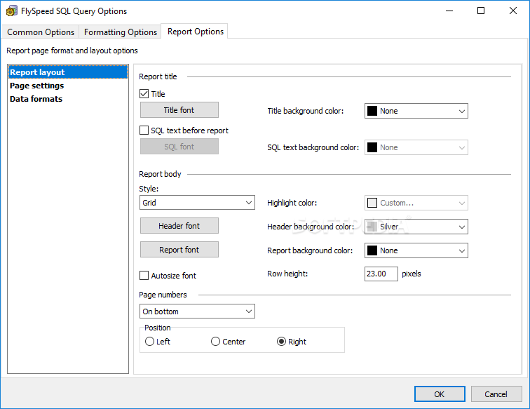Viewport: 530px width, 409px height.
Task: Open the Formatting Options tab
Action: coord(121,32)
